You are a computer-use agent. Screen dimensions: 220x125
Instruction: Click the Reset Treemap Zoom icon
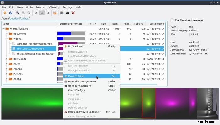point(29,13)
